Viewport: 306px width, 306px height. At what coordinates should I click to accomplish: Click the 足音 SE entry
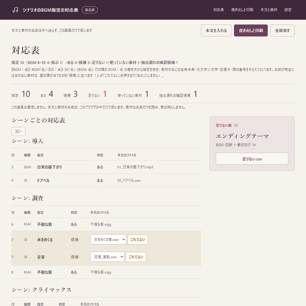tap(41, 257)
